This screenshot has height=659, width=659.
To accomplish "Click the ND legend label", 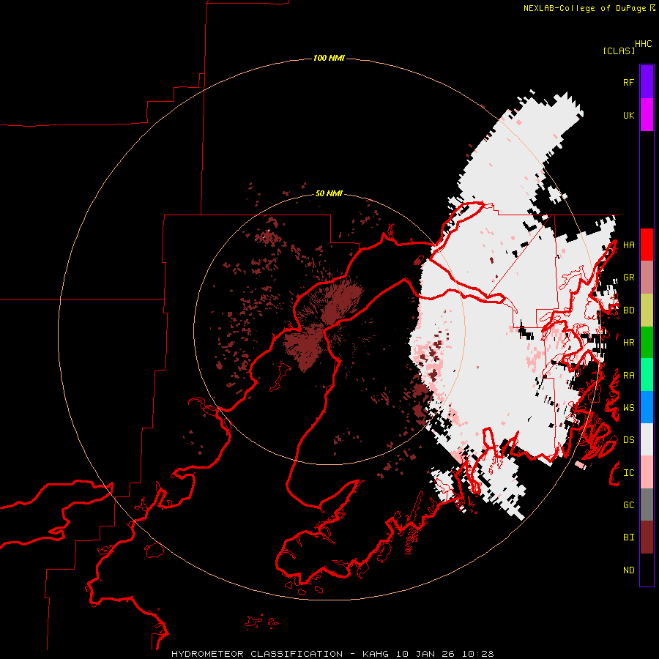I will pos(628,570).
